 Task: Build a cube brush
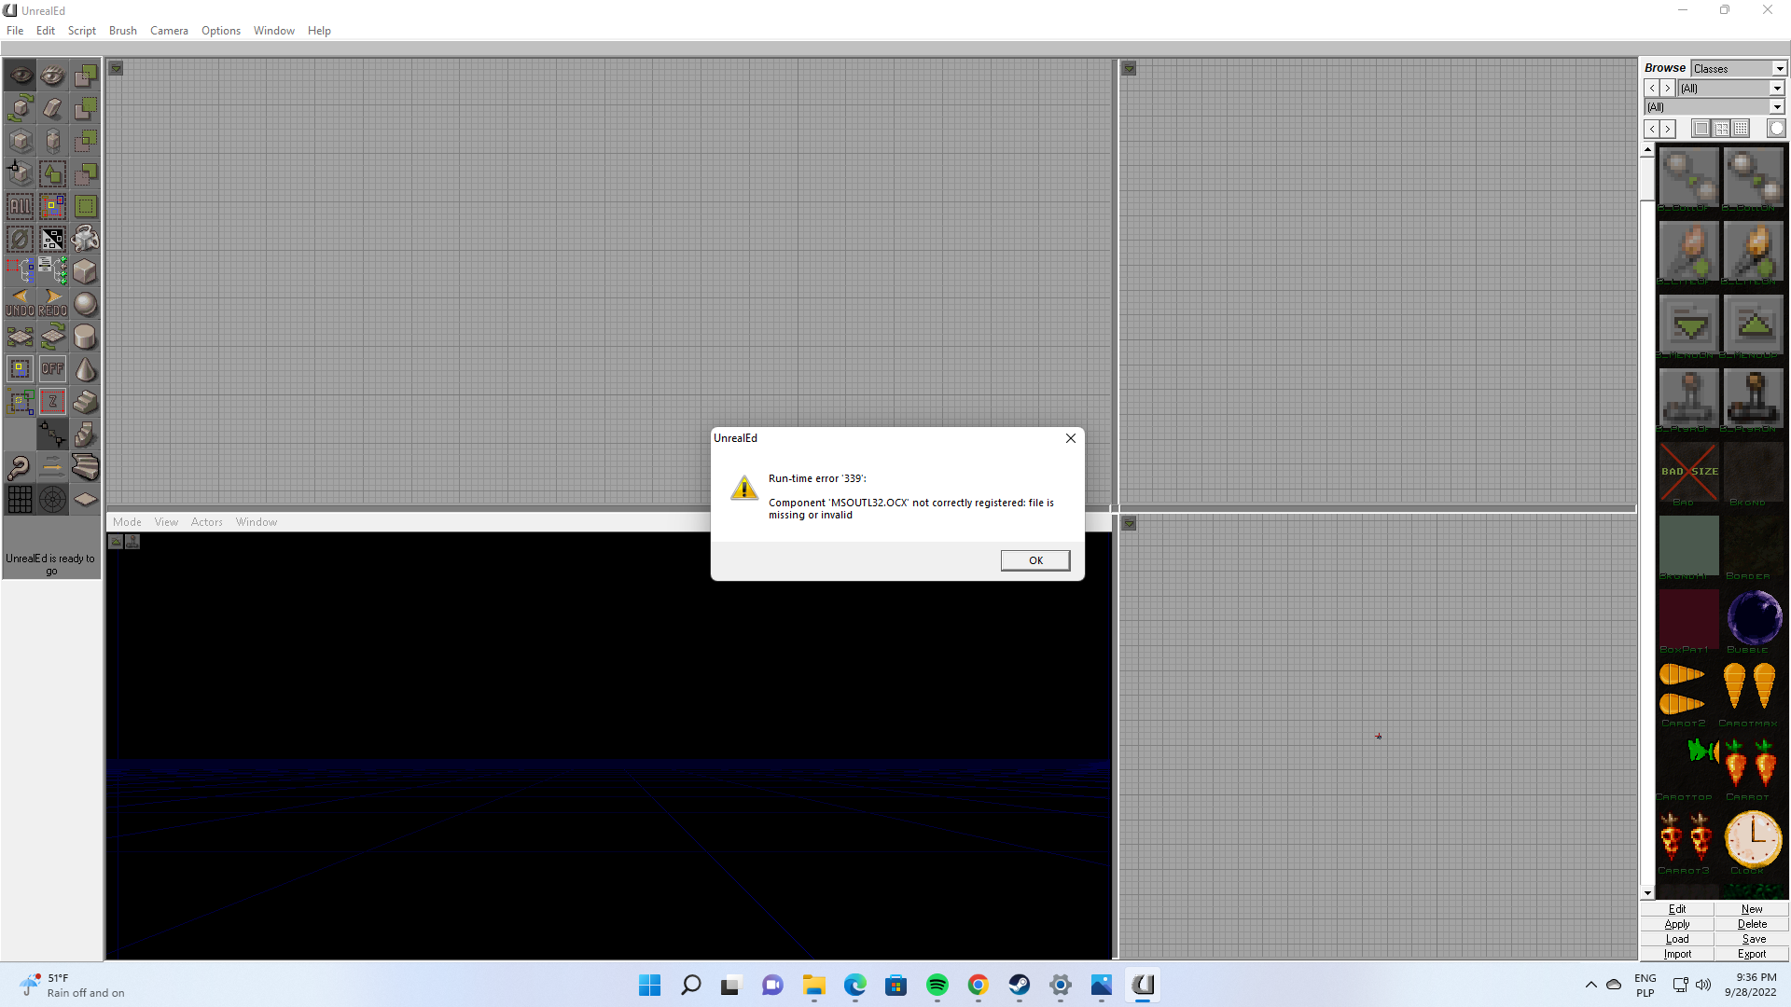(x=86, y=271)
